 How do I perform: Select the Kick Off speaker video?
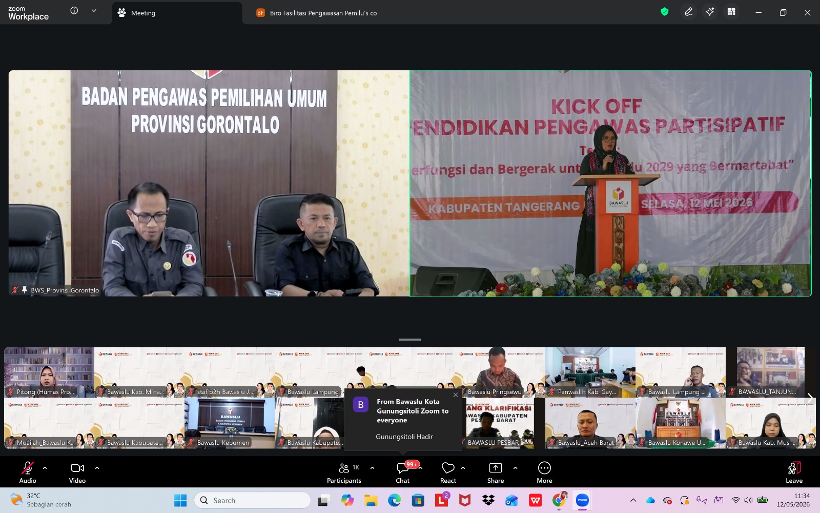tap(610, 183)
